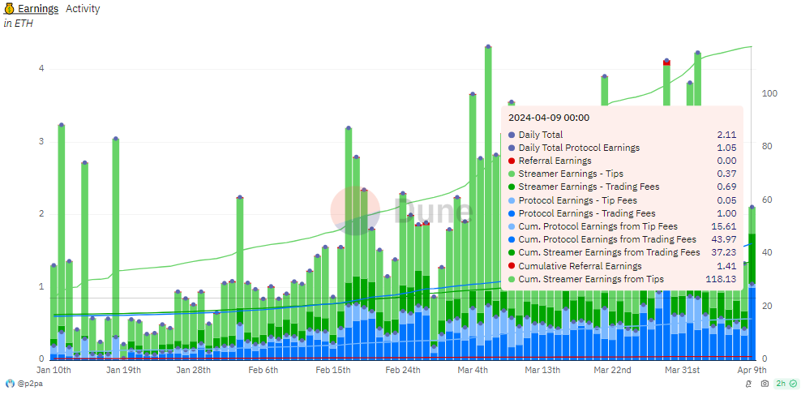This screenshot has width=801, height=395.
Task: Click the 'Feb 24th' x-axis label
Action: [x=403, y=370]
